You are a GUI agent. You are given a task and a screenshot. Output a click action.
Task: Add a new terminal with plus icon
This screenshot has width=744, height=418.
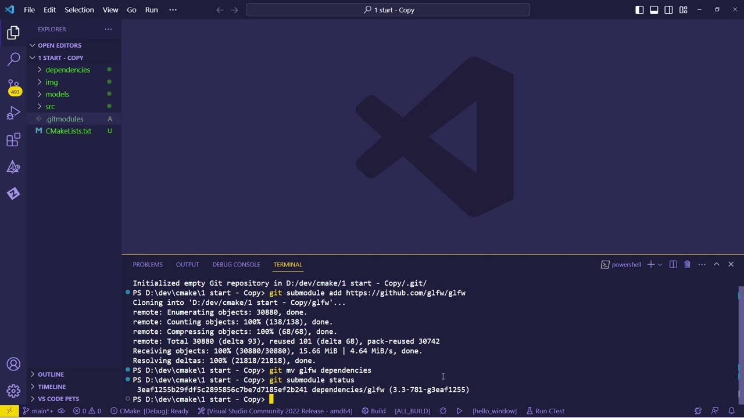click(x=650, y=265)
